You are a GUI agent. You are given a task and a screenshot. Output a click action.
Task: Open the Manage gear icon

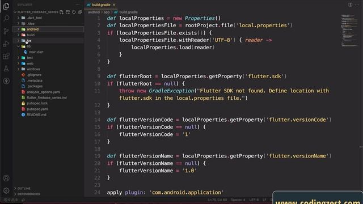(x=6, y=190)
